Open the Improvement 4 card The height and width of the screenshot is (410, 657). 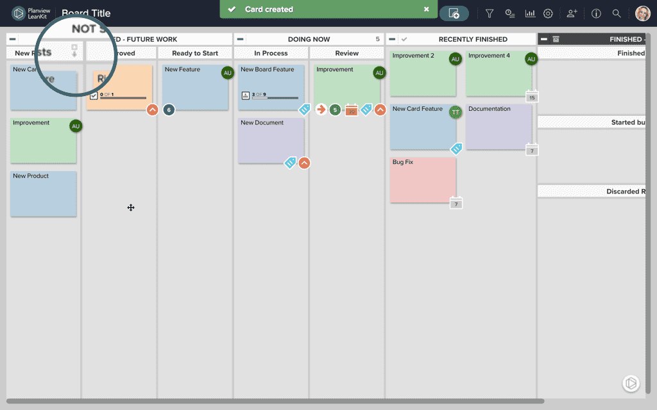pyautogui.click(x=499, y=74)
